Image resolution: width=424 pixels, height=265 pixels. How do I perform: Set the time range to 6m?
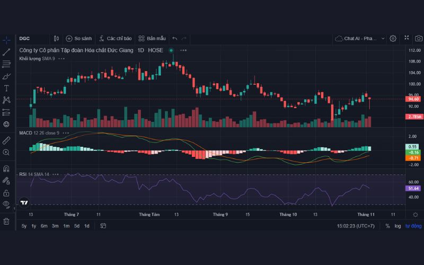(x=44, y=226)
